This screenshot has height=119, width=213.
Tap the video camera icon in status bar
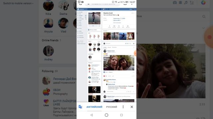point(83,2)
